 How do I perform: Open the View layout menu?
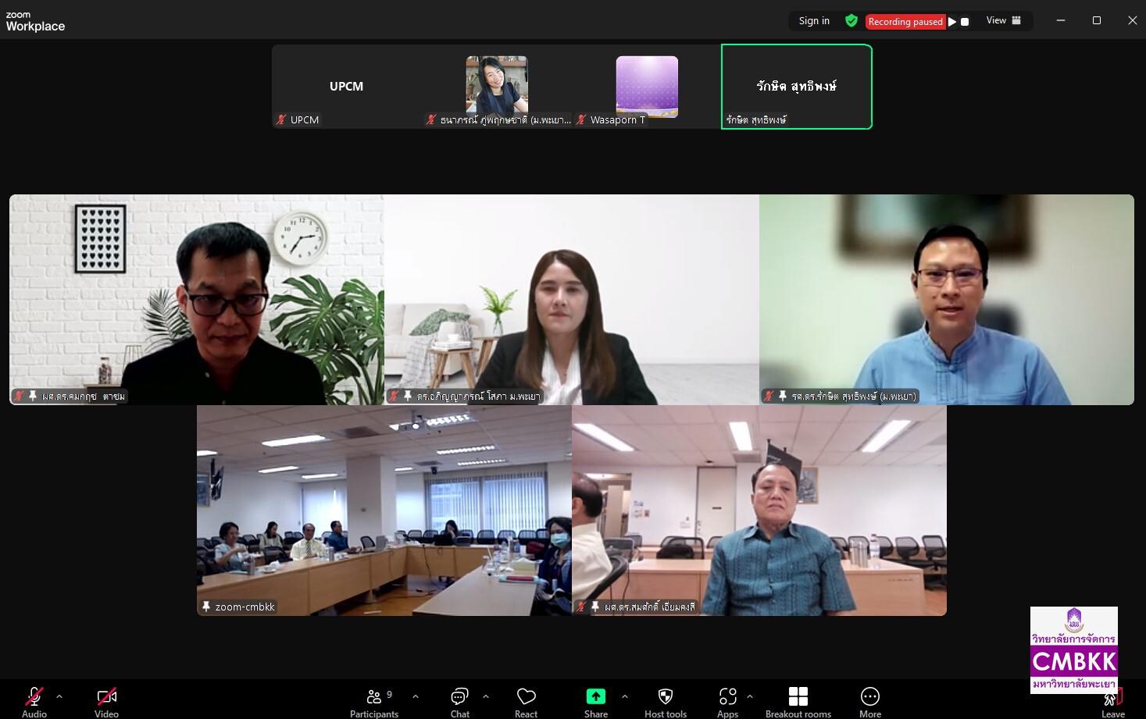1004,21
